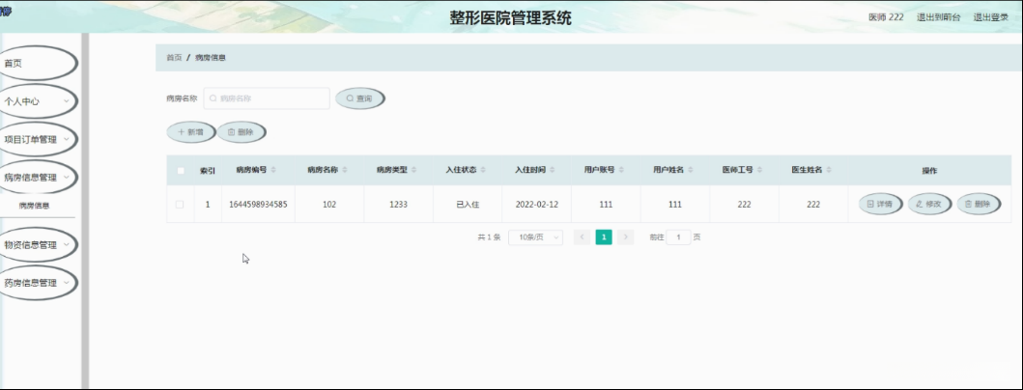This screenshot has width=1023, height=390.
Task: Sort by 病房名称 column arrows
Action: tap(345, 170)
